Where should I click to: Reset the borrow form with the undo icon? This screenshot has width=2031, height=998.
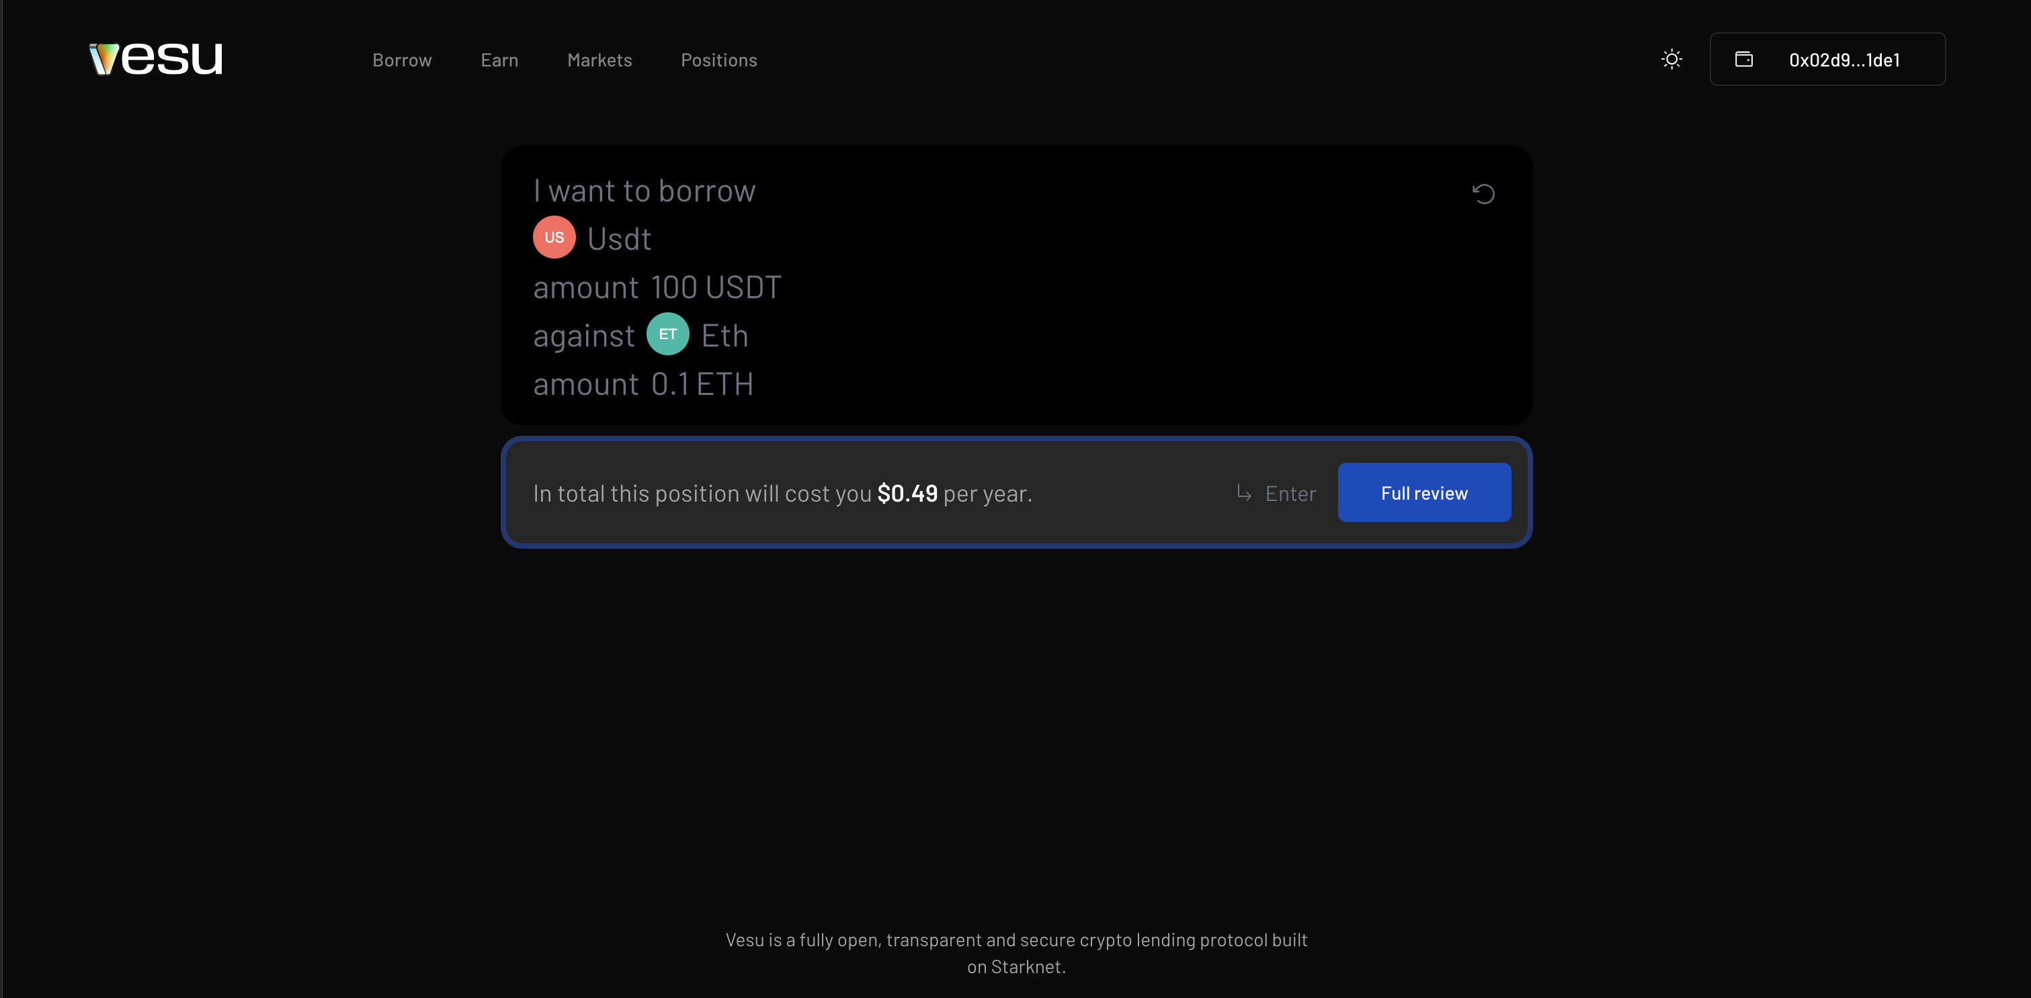pos(1483,193)
